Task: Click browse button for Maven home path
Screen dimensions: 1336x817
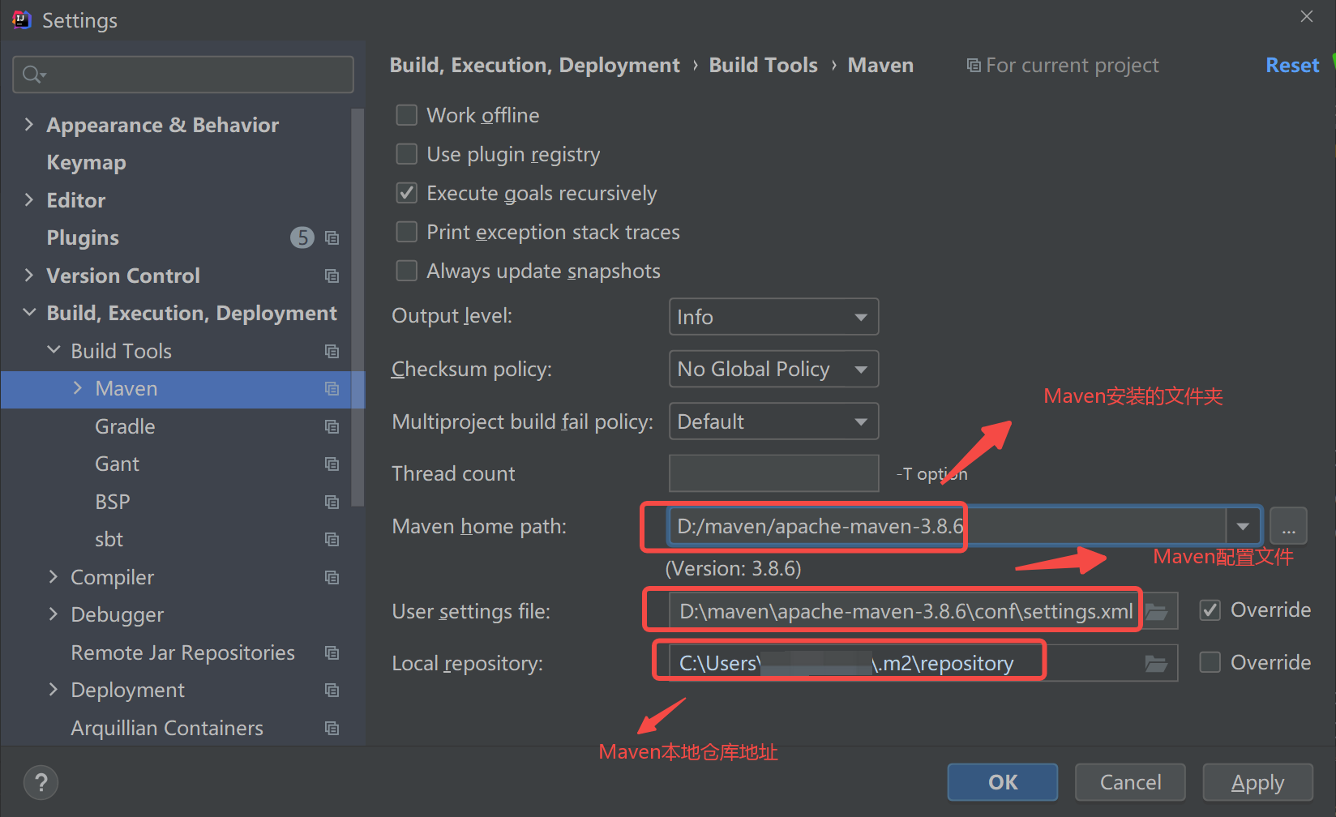Action: [1288, 527]
